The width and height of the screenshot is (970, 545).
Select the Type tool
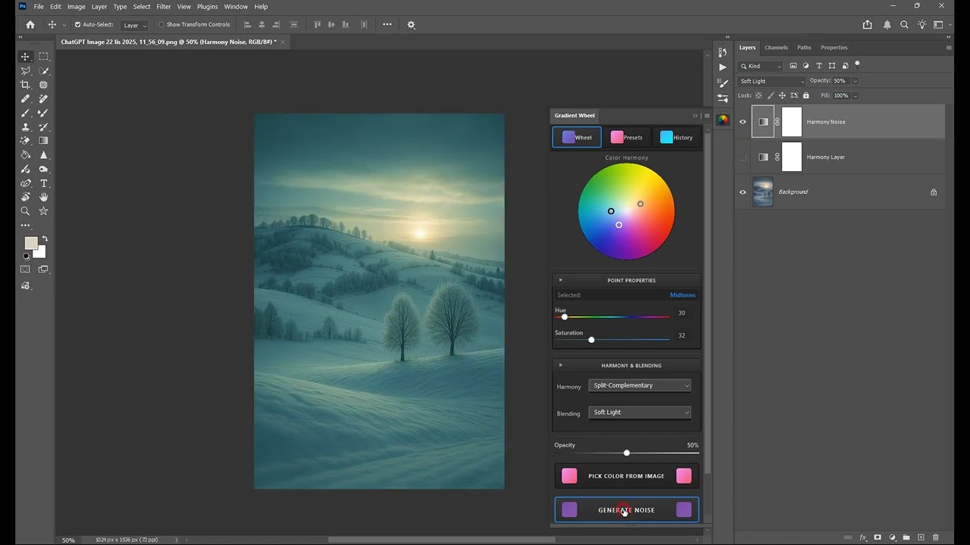(x=43, y=182)
